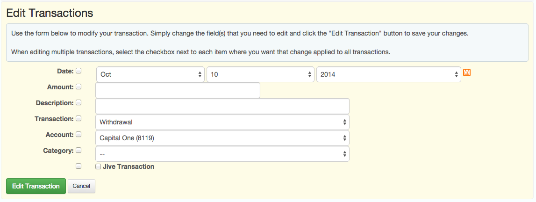The width and height of the screenshot is (536, 202).
Task: Enable the Jive Transaction checkbox
Action: click(x=98, y=166)
